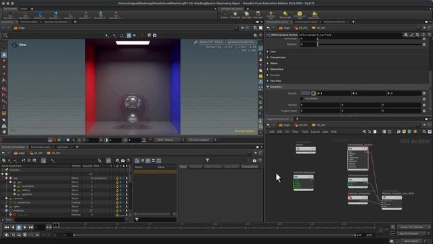
Task: Stop playback in the playbar
Action: 19,227
